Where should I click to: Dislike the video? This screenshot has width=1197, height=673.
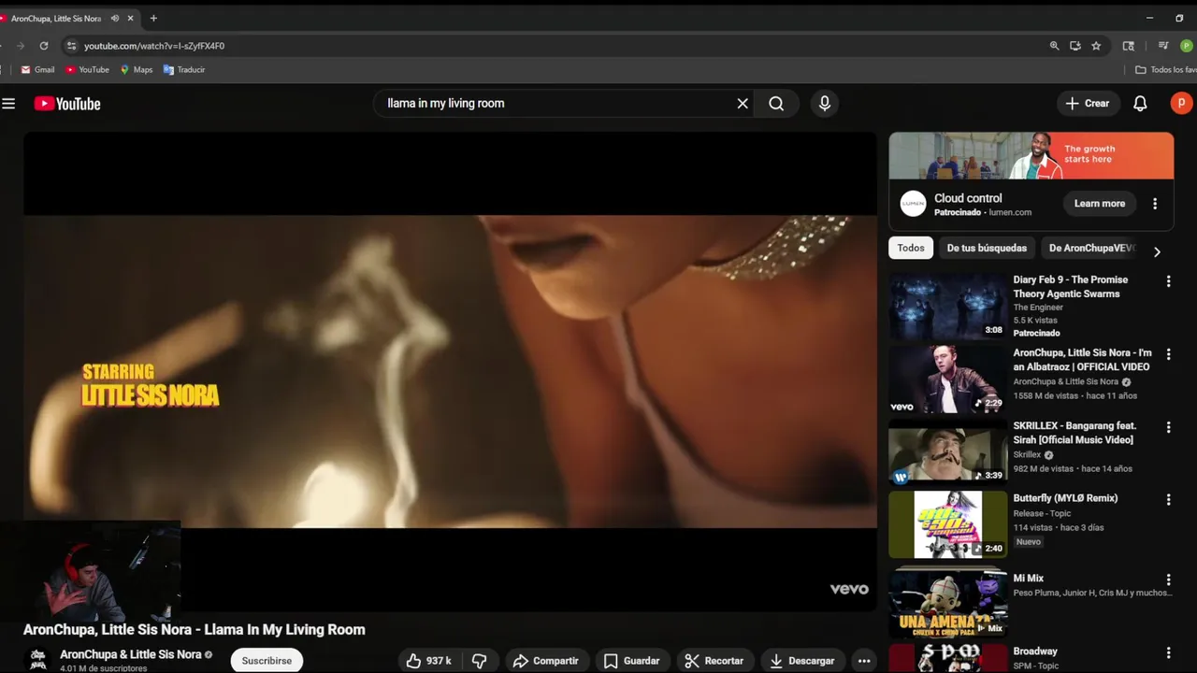(x=480, y=661)
